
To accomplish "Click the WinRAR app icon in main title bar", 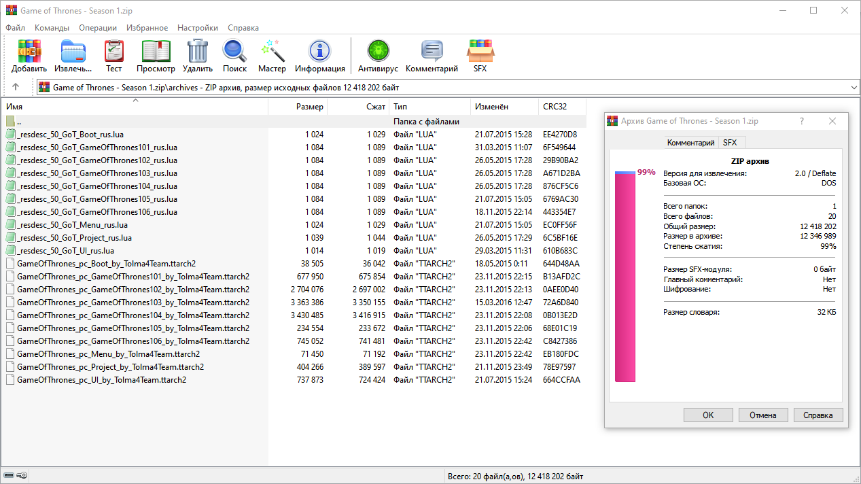I will (x=11, y=10).
